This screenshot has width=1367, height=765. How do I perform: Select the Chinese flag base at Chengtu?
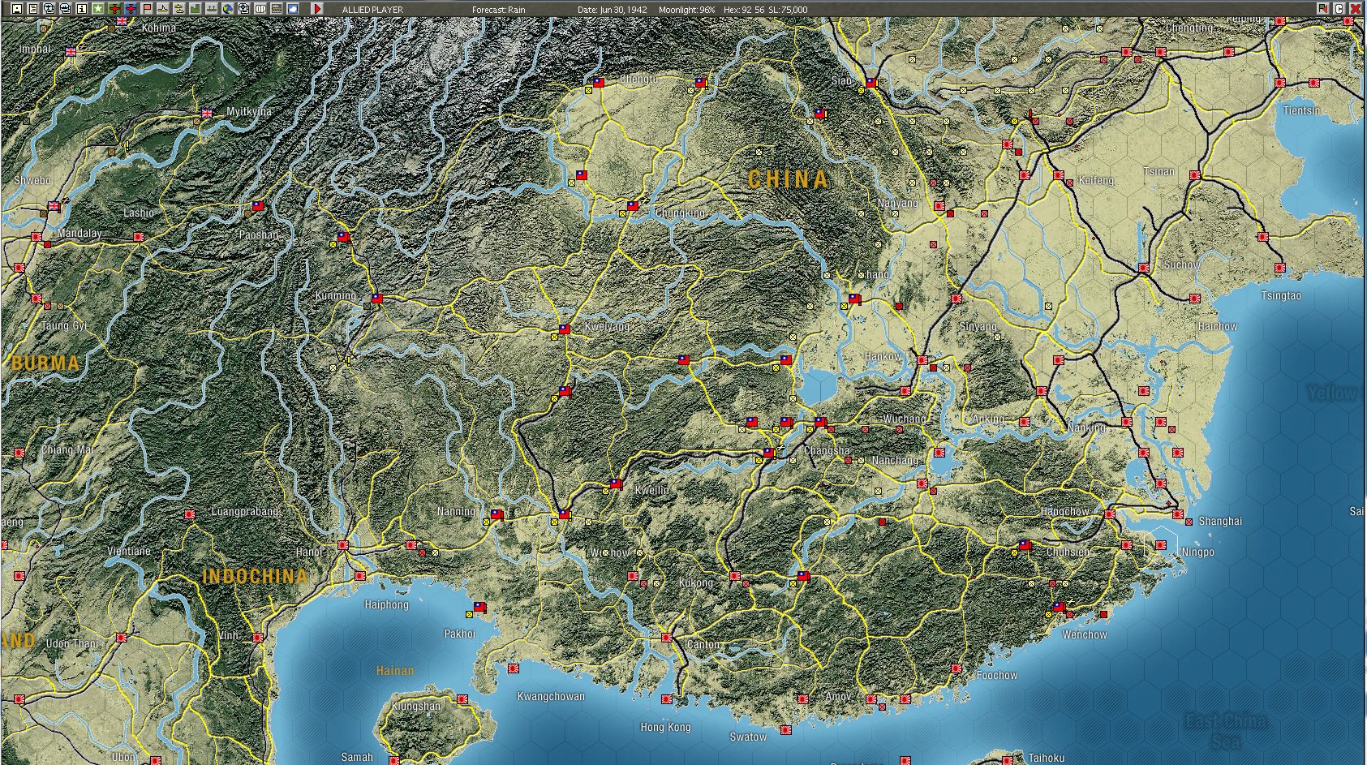[x=599, y=82]
